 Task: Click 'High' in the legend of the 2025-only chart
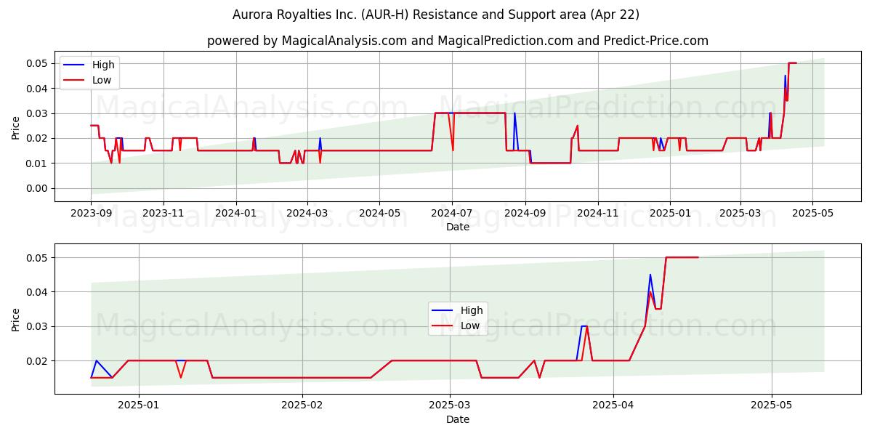click(472, 310)
